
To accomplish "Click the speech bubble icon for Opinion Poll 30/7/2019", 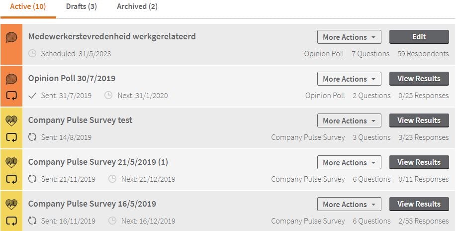I will click(x=11, y=79).
